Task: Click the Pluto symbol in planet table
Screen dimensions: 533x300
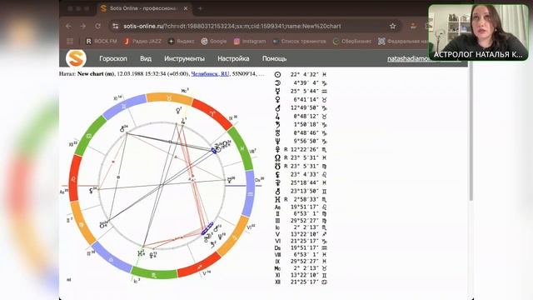Action: click(x=277, y=149)
